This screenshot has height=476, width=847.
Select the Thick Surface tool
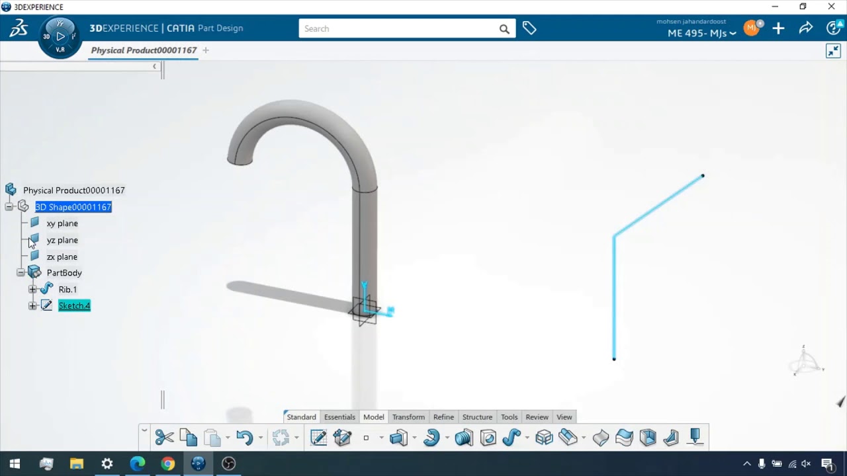600,437
